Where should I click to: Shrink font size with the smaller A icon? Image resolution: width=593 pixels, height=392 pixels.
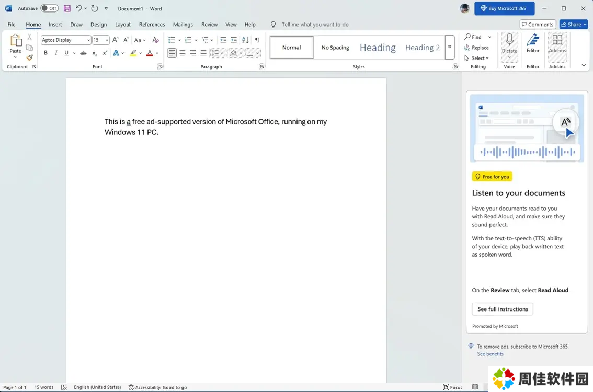(x=126, y=40)
